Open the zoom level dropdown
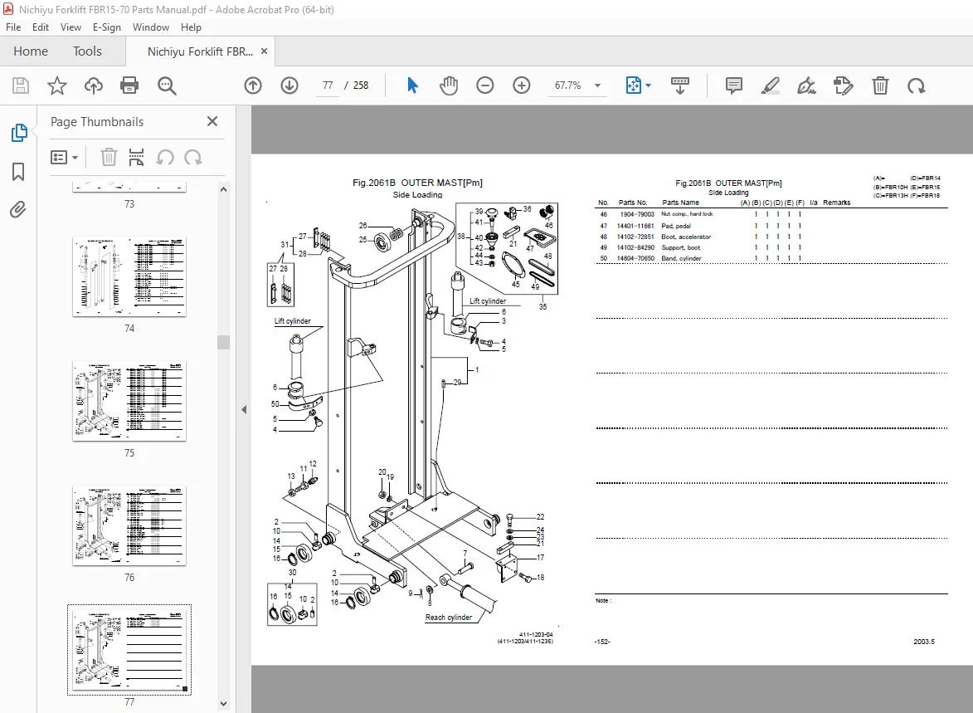This screenshot has width=973, height=713. (597, 85)
